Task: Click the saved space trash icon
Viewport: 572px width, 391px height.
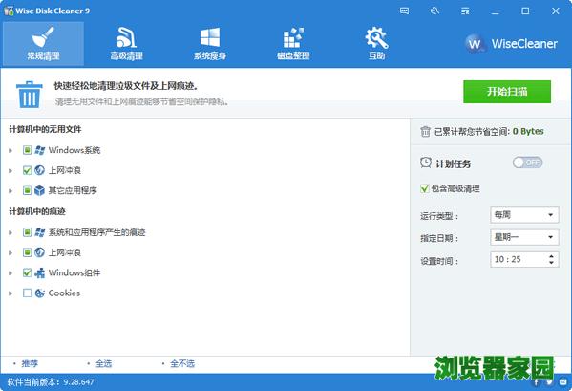Action: 425,131
